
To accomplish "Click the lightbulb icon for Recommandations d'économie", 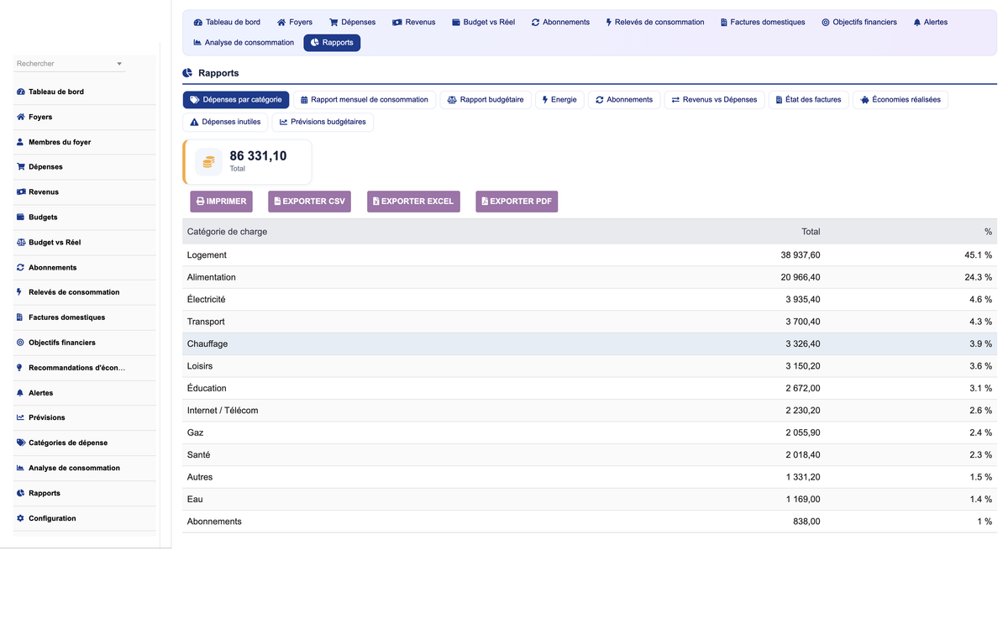I will pos(20,368).
